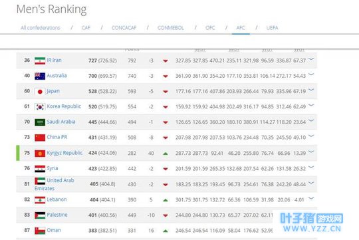Click the red down arrow in Palestine row
359x240 pixels.
tap(166, 215)
